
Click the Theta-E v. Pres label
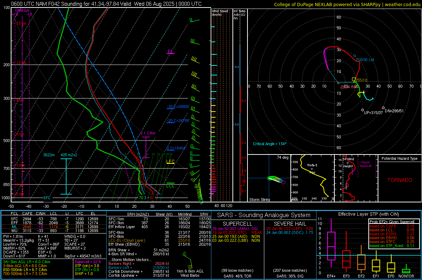click(x=312, y=168)
